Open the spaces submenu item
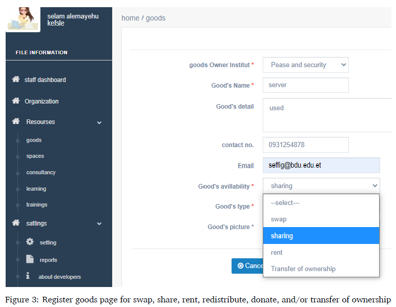This screenshot has width=396, height=307. pos(35,156)
